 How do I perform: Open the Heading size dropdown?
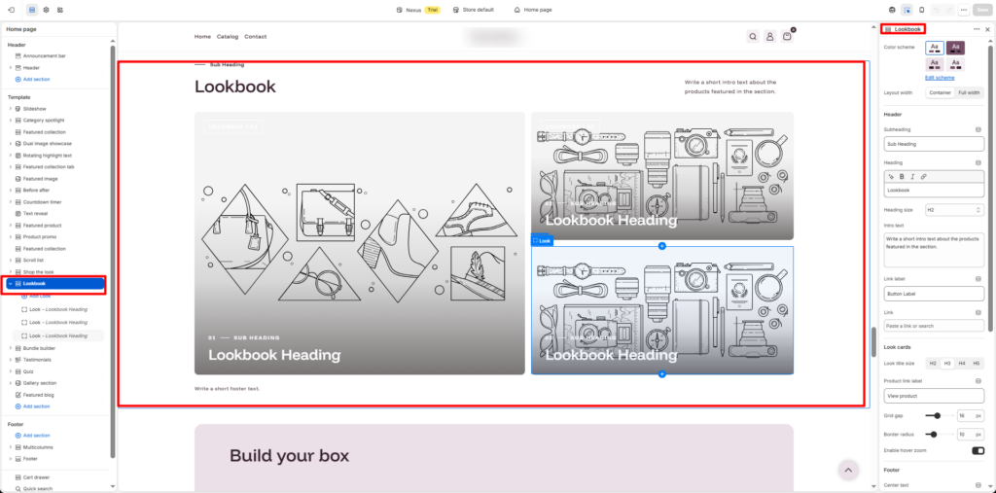(954, 210)
